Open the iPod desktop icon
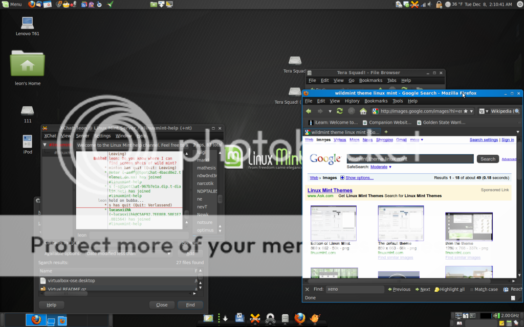 point(28,145)
